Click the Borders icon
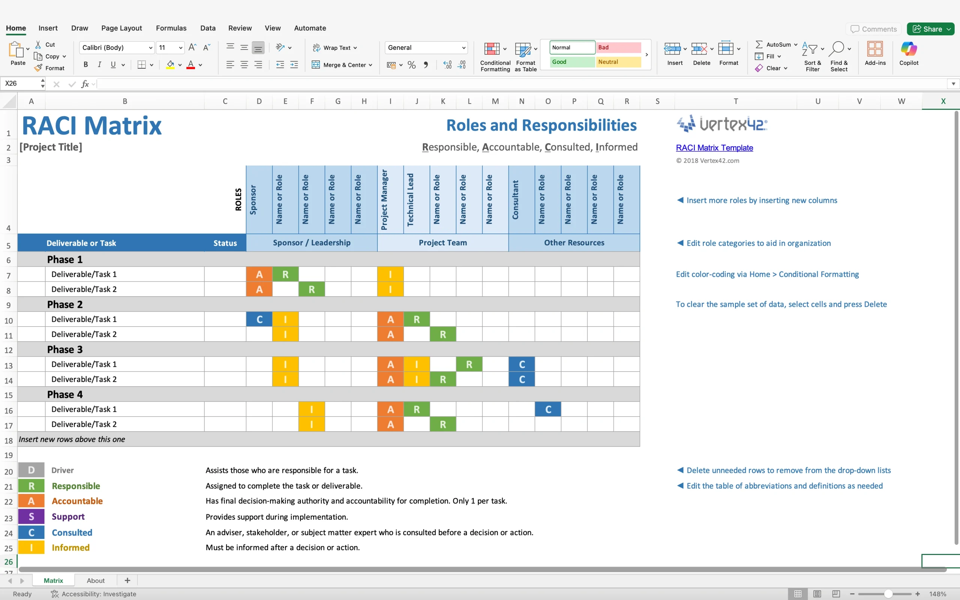 coord(142,64)
